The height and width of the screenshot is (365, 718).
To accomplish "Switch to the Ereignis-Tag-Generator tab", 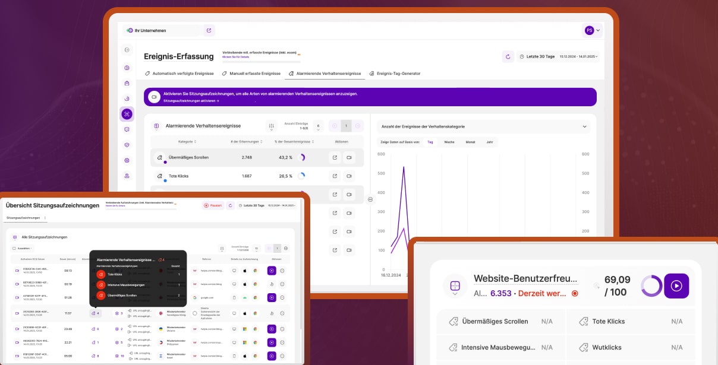I will [x=394, y=74].
